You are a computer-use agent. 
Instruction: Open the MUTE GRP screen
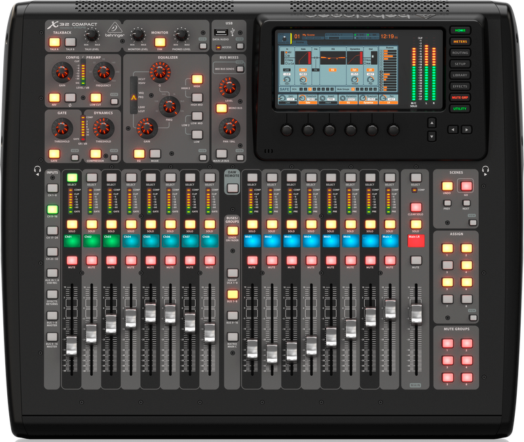(x=460, y=98)
